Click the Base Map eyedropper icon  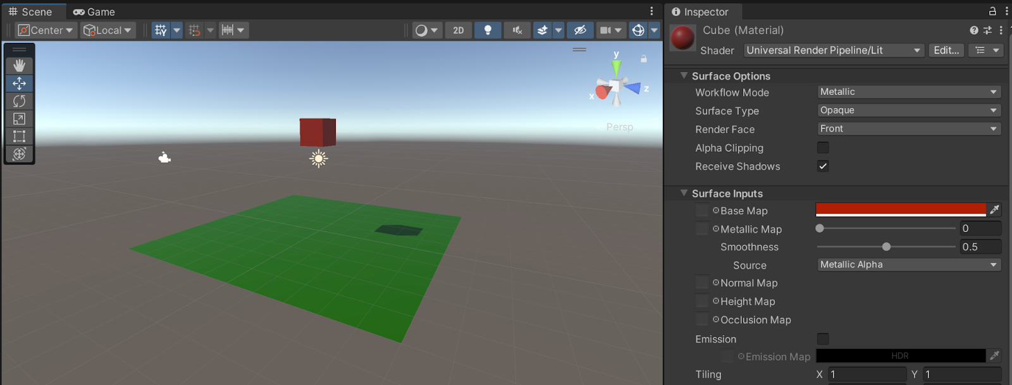pyautogui.click(x=994, y=210)
